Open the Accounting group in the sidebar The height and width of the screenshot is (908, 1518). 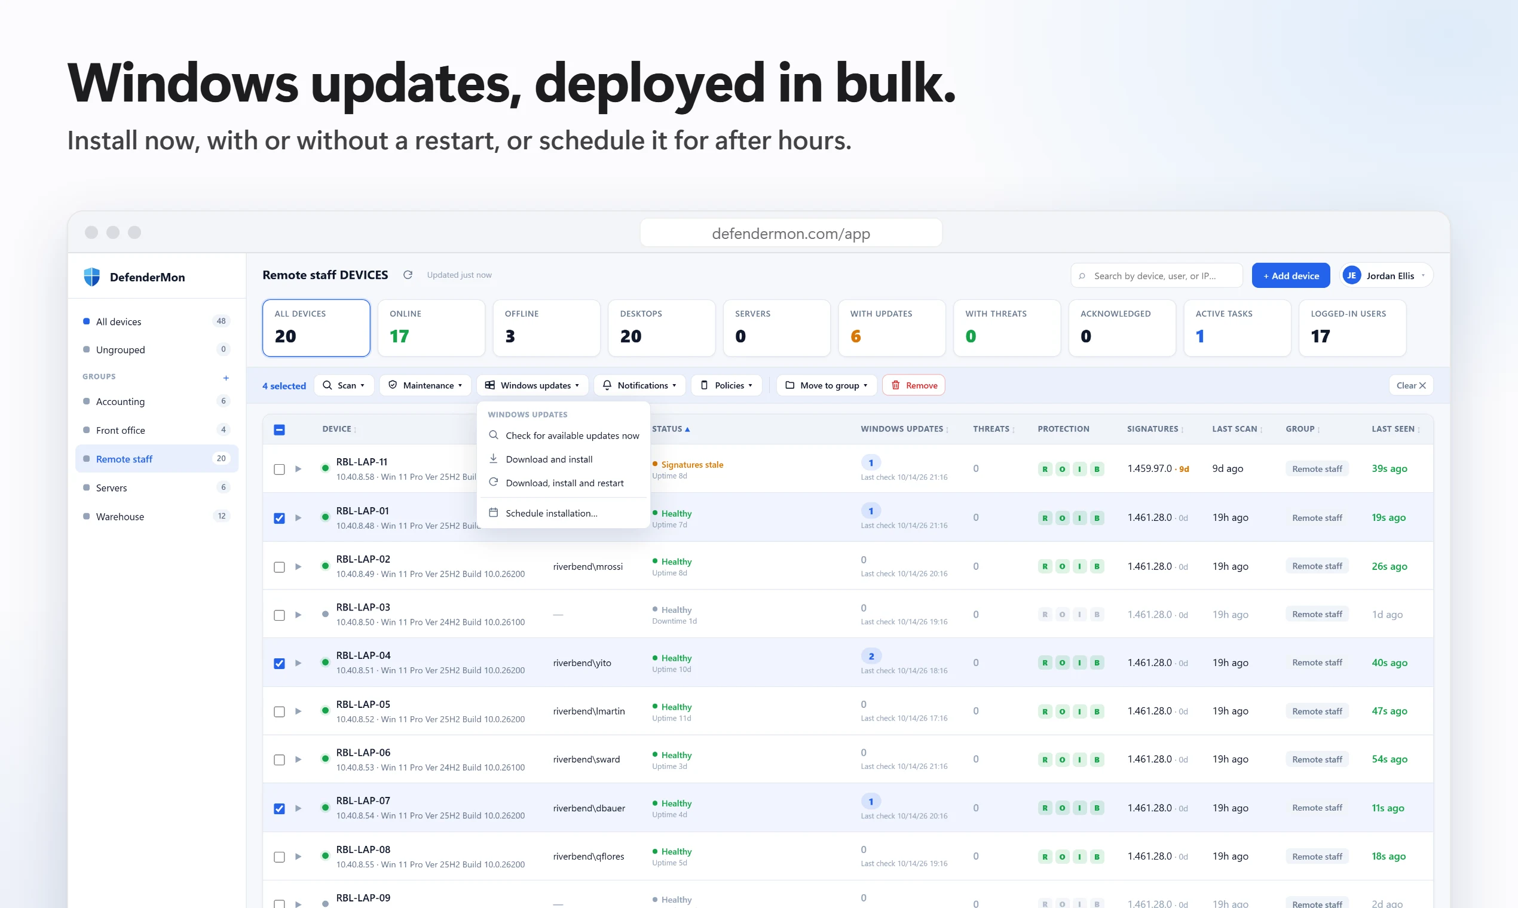click(x=157, y=401)
